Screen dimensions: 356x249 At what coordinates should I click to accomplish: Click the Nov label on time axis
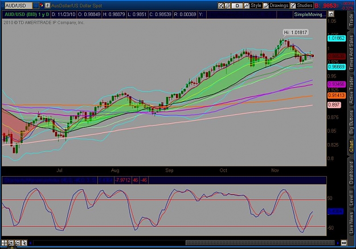point(275,170)
